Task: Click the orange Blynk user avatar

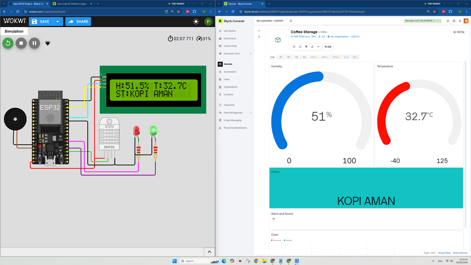Action: (466, 21)
